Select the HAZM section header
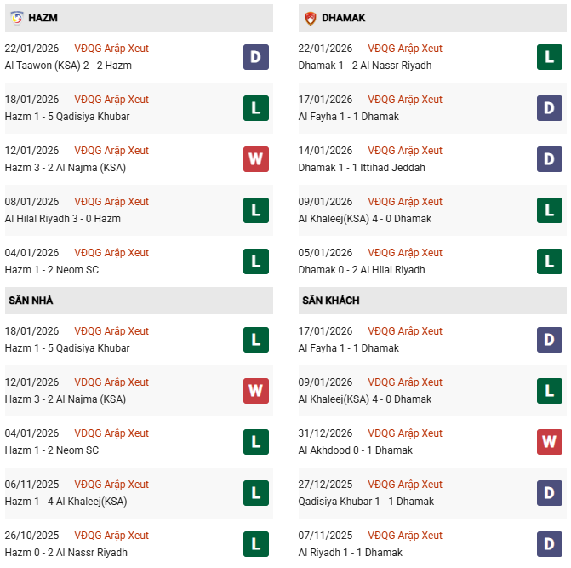This screenshot has width=571, height=568. [43, 18]
